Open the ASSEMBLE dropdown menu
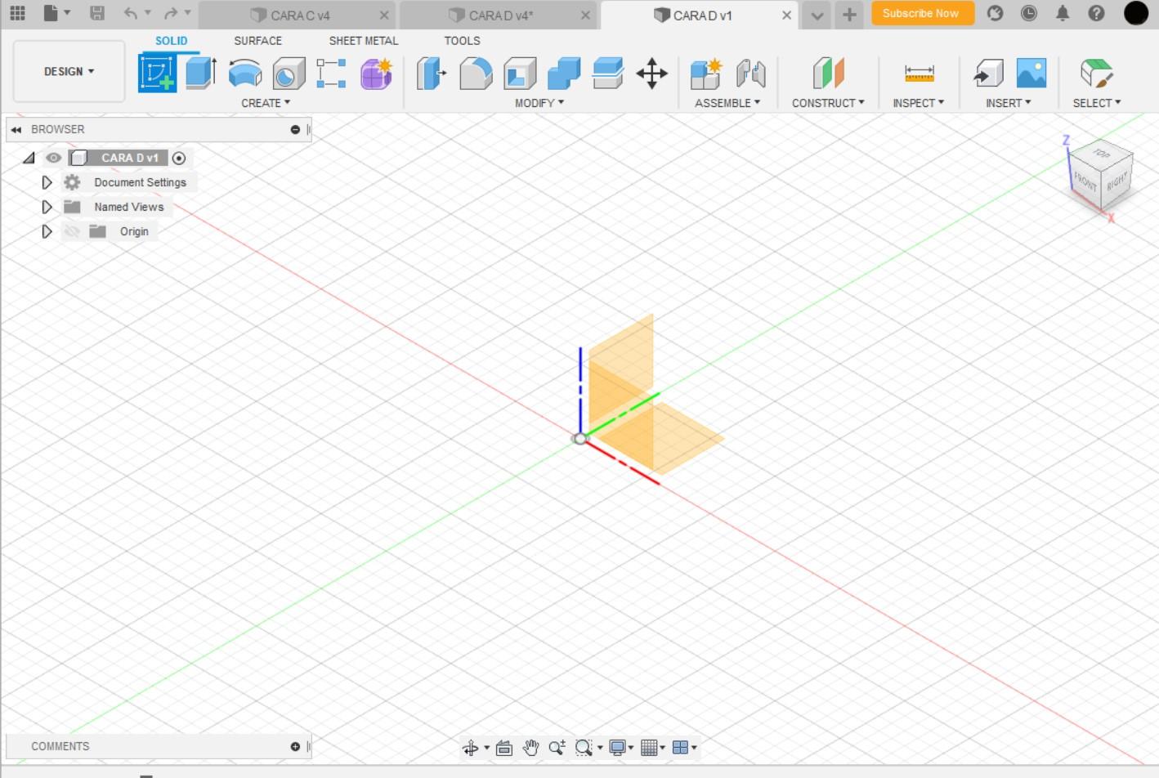Viewport: 1159px width, 778px height. [x=727, y=103]
